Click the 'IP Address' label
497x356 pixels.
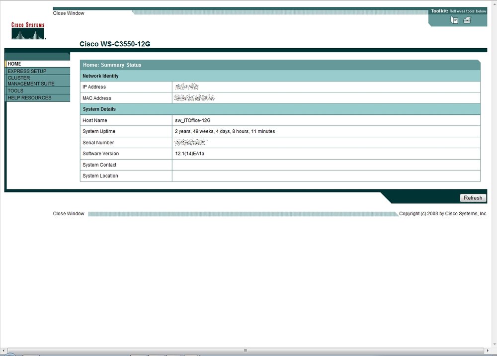(x=94, y=87)
